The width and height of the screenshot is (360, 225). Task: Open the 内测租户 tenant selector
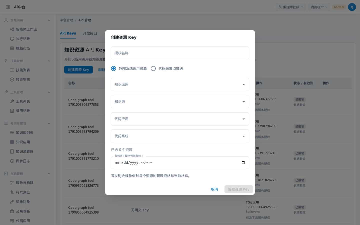tap(319, 7)
